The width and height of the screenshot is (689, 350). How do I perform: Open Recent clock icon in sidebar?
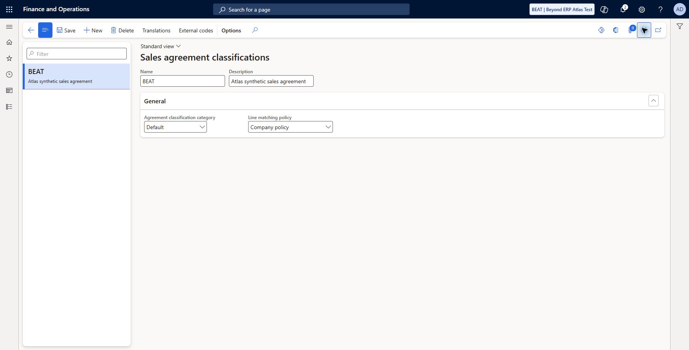click(9, 74)
